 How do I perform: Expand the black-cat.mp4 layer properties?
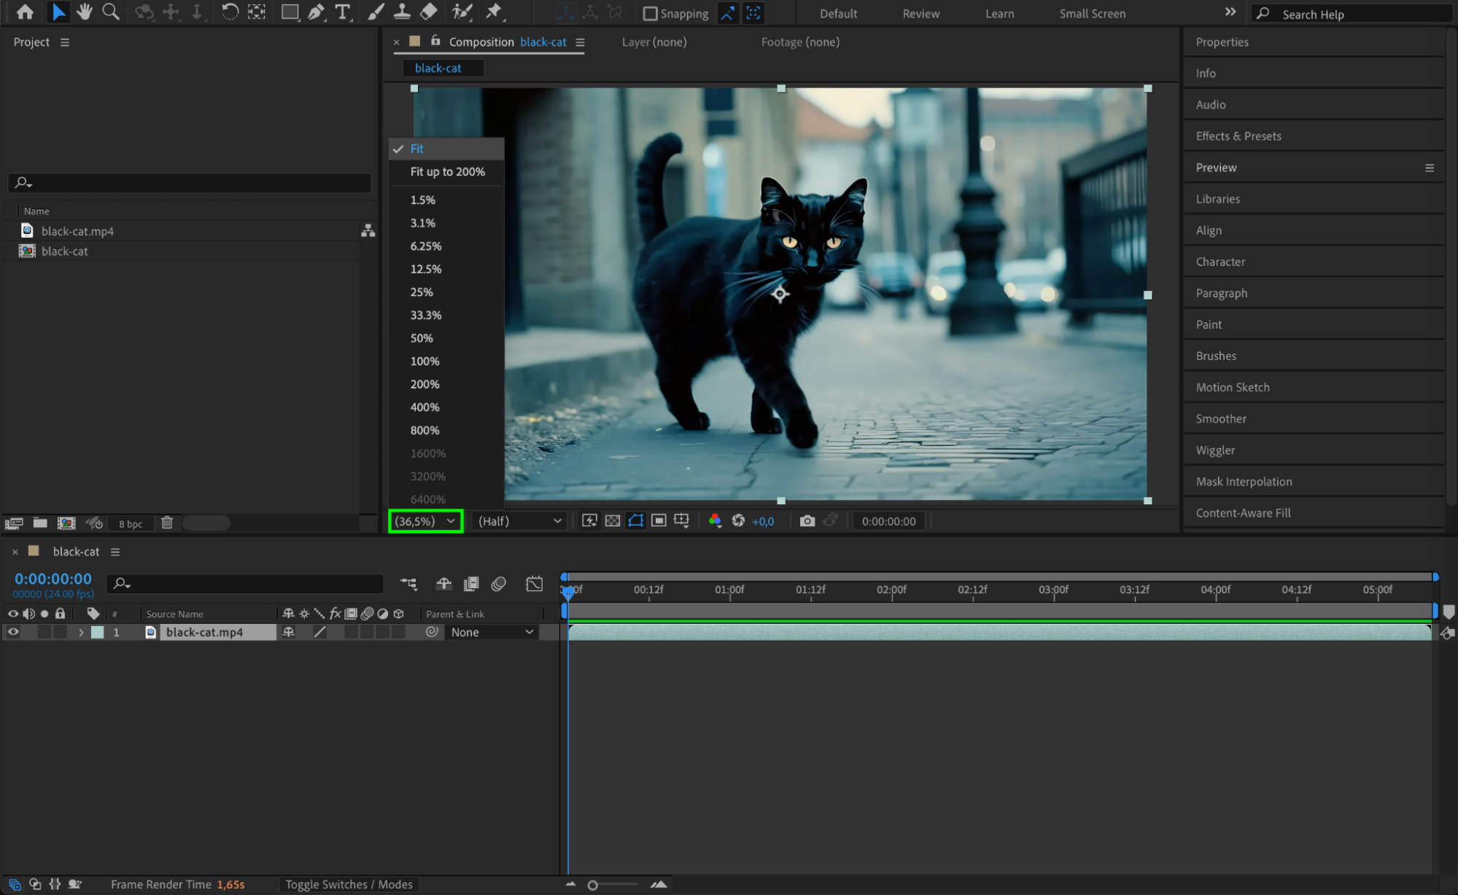pos(81,633)
